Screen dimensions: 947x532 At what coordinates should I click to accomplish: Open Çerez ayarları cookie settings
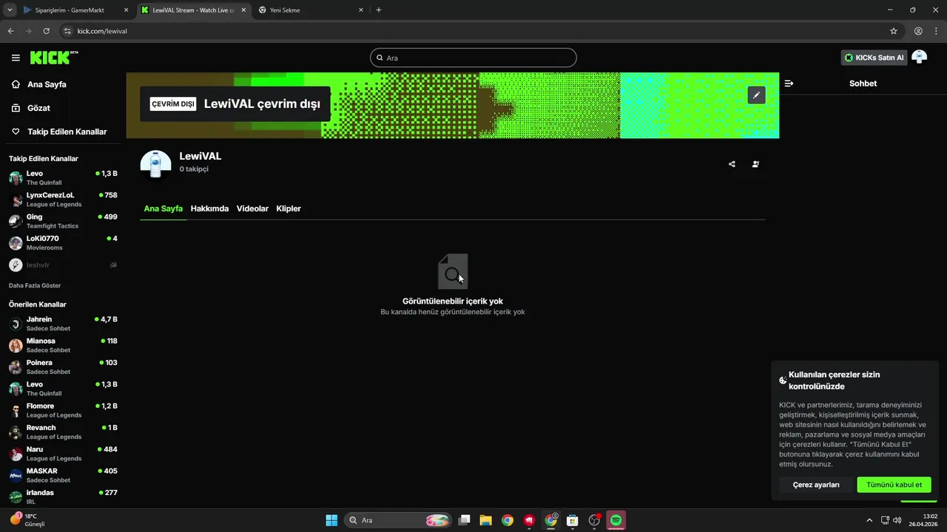(816, 485)
